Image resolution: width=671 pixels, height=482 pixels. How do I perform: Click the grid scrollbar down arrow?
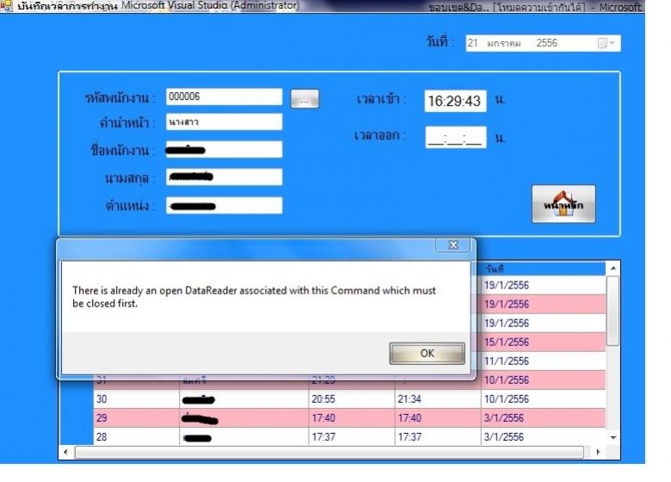tap(613, 437)
